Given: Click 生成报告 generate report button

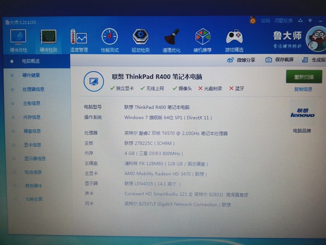Looking at the screenshot, I should click(314, 60).
